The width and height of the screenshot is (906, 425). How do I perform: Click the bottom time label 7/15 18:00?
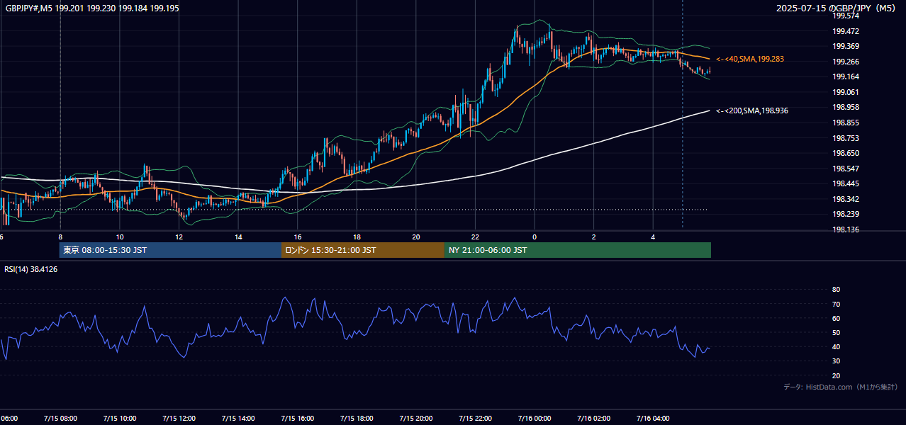click(357, 418)
